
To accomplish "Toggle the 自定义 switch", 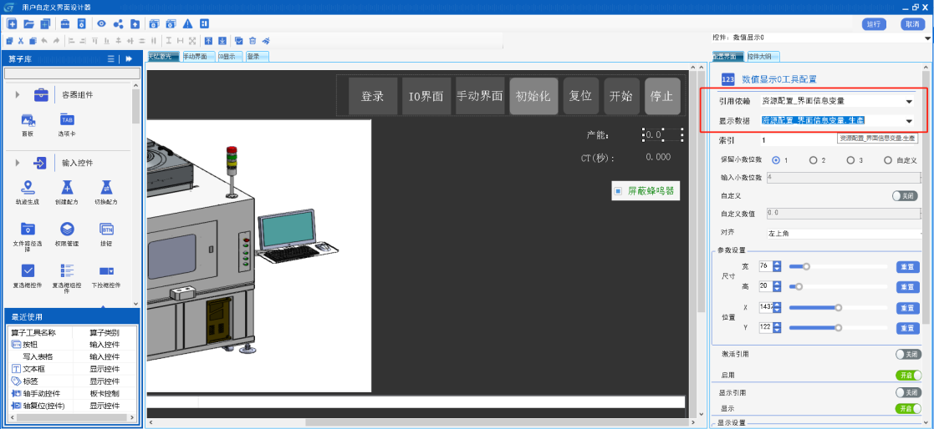I will 905,195.
